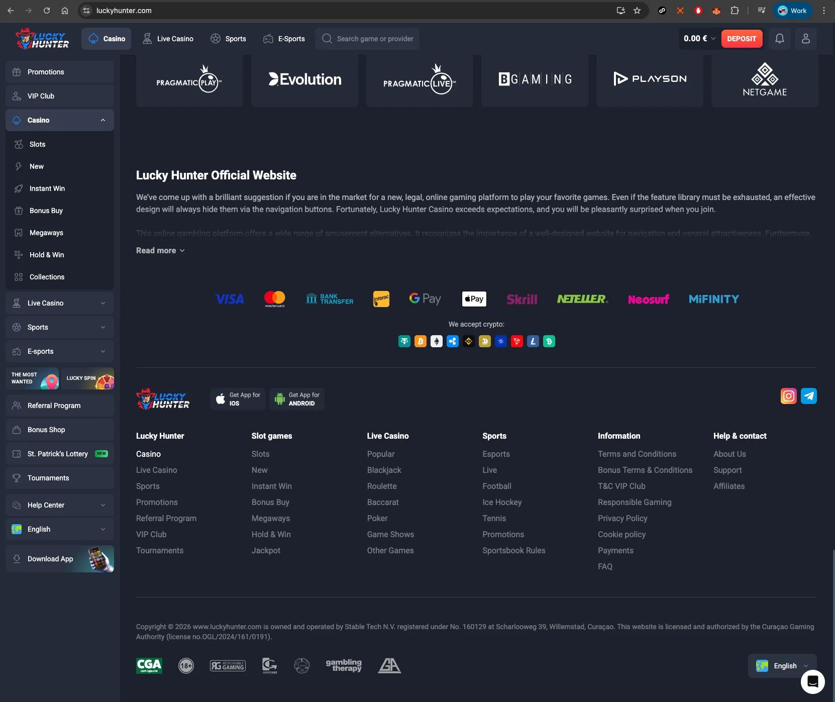Select the BGaming provider card
The height and width of the screenshot is (702, 835).
[x=535, y=80]
